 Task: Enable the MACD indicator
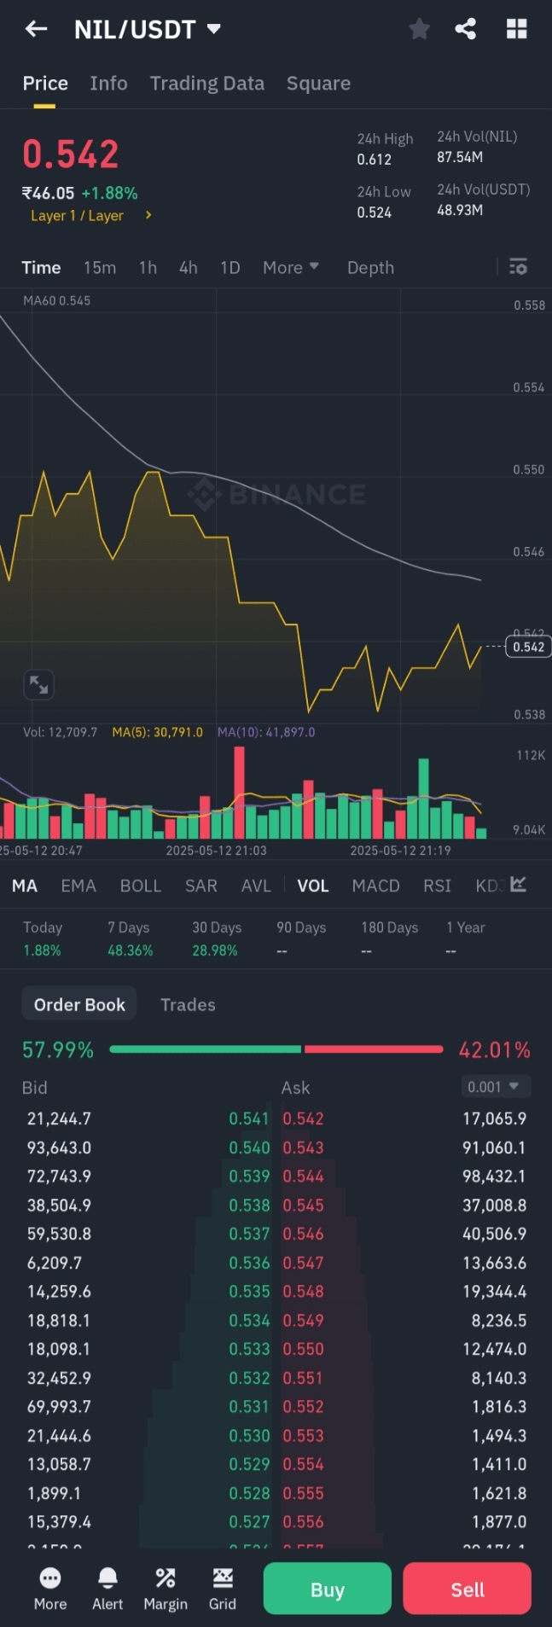375,886
